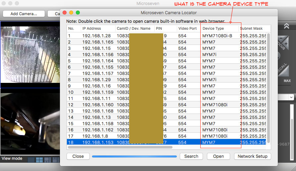Close the Camera Locator dialog

[78, 156]
